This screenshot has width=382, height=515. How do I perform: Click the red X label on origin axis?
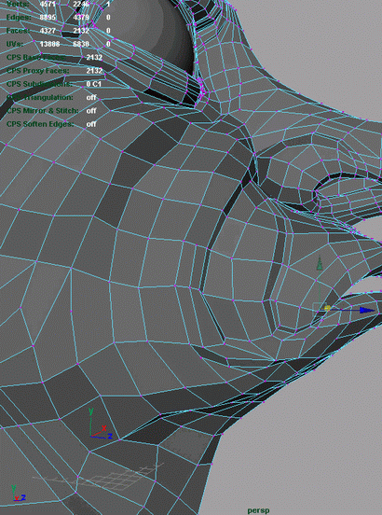click(104, 428)
